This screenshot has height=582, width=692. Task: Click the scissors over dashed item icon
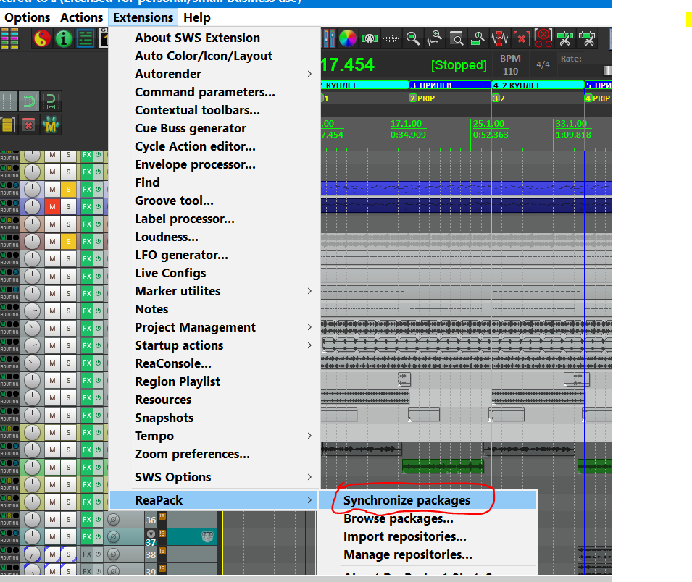pyautogui.click(x=587, y=39)
